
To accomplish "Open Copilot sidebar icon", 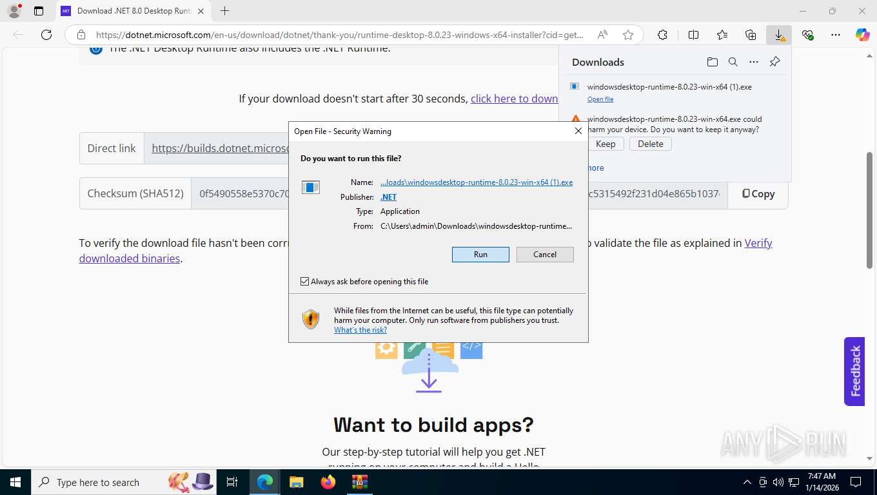I will pyautogui.click(x=863, y=35).
